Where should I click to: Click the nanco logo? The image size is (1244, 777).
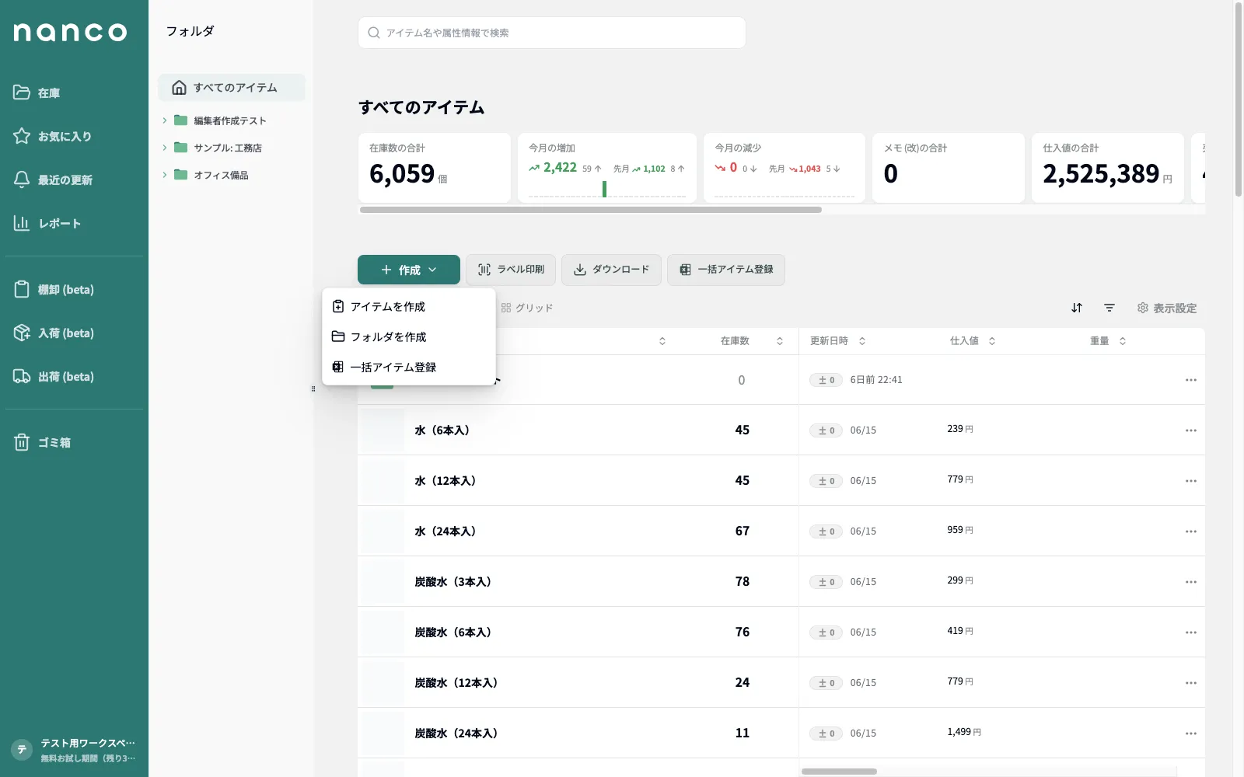point(70,32)
